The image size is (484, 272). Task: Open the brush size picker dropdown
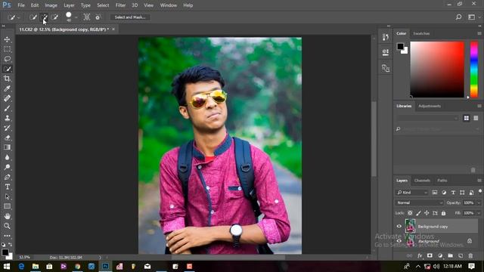[x=76, y=17]
